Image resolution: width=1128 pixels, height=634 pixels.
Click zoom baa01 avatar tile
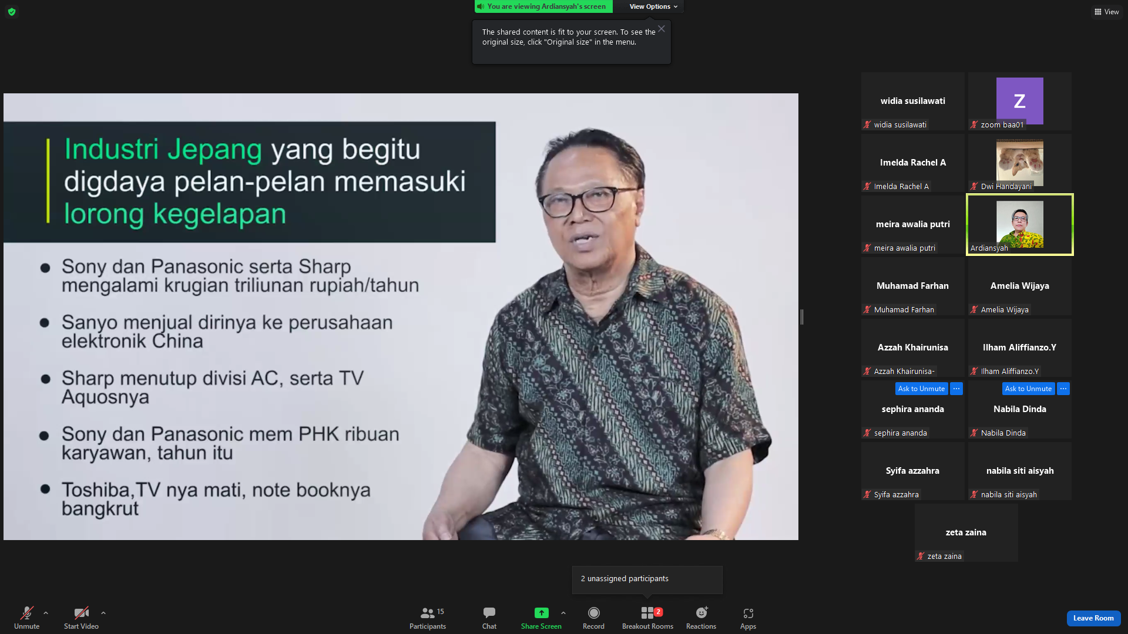click(x=1020, y=101)
